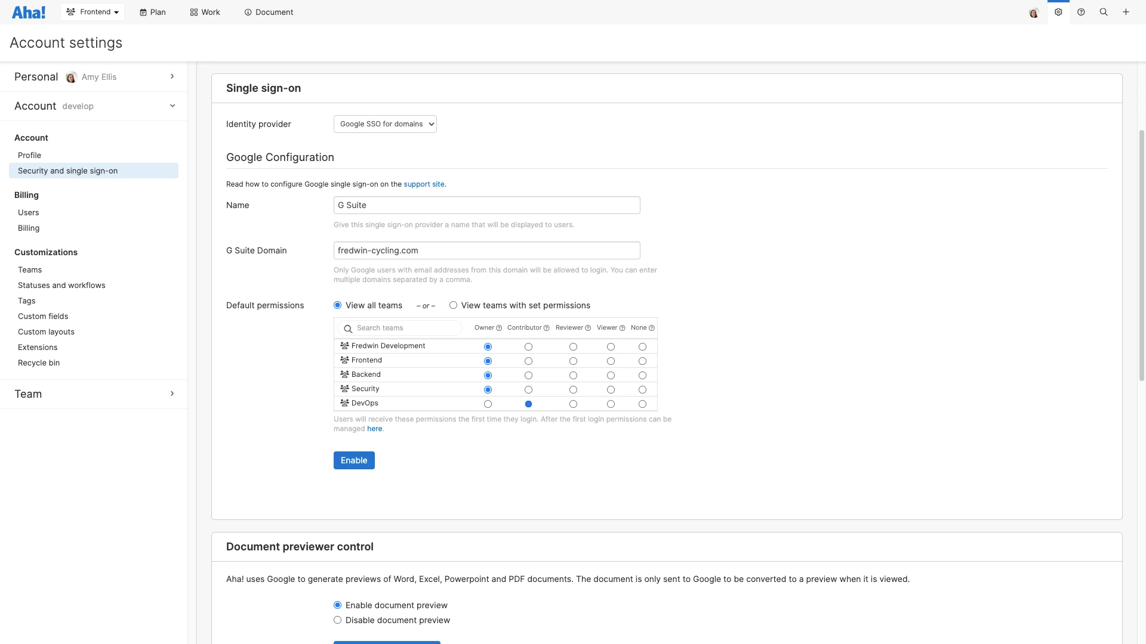
Task: Open the Frontend workspace dropdown
Action: [x=93, y=12]
